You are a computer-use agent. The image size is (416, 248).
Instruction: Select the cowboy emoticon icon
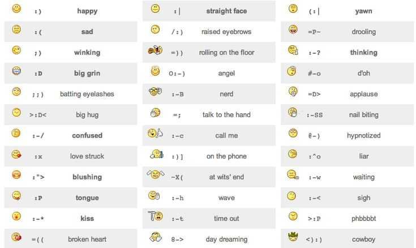pyautogui.click(x=293, y=237)
